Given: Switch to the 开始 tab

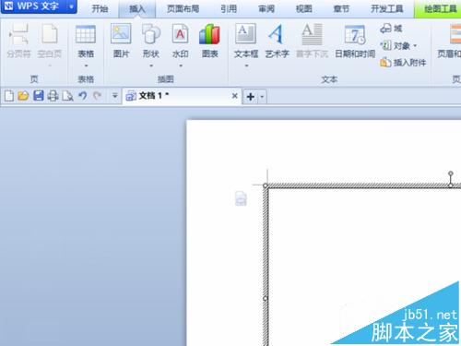Looking at the screenshot, I should 100,8.
